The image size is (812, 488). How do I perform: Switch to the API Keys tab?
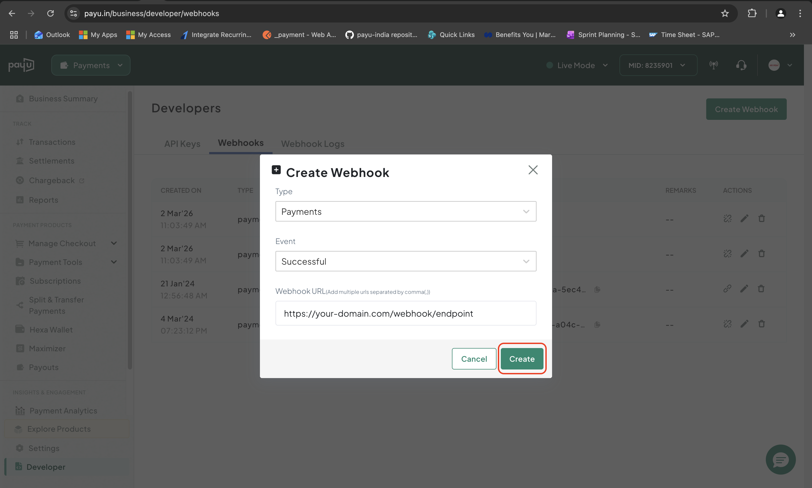click(x=182, y=144)
